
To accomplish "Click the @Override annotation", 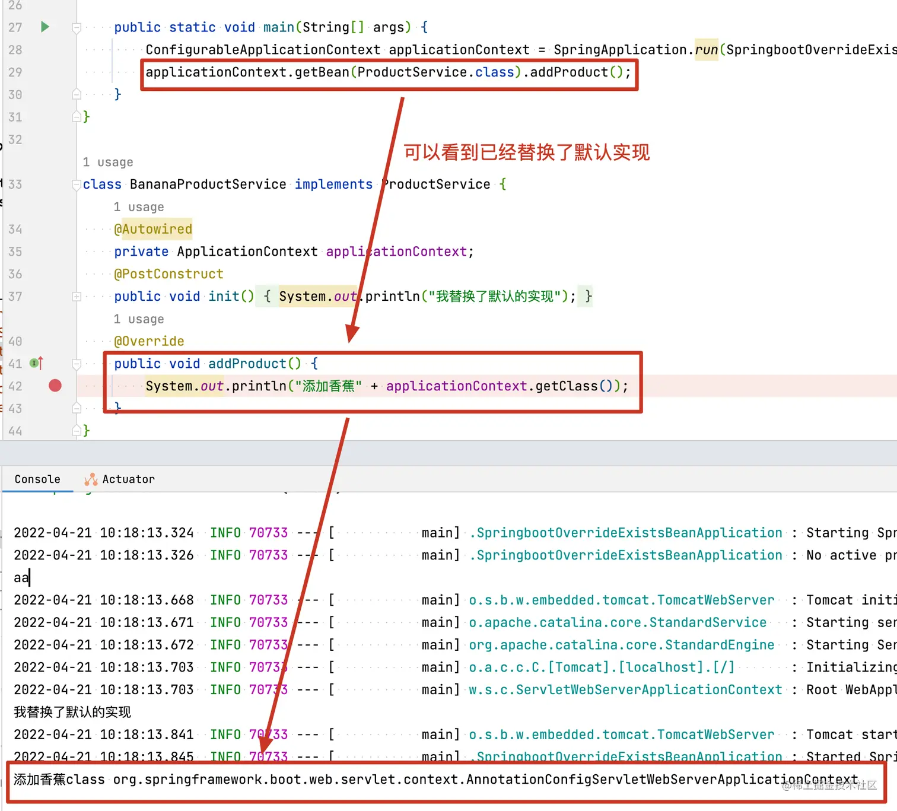I will [149, 341].
